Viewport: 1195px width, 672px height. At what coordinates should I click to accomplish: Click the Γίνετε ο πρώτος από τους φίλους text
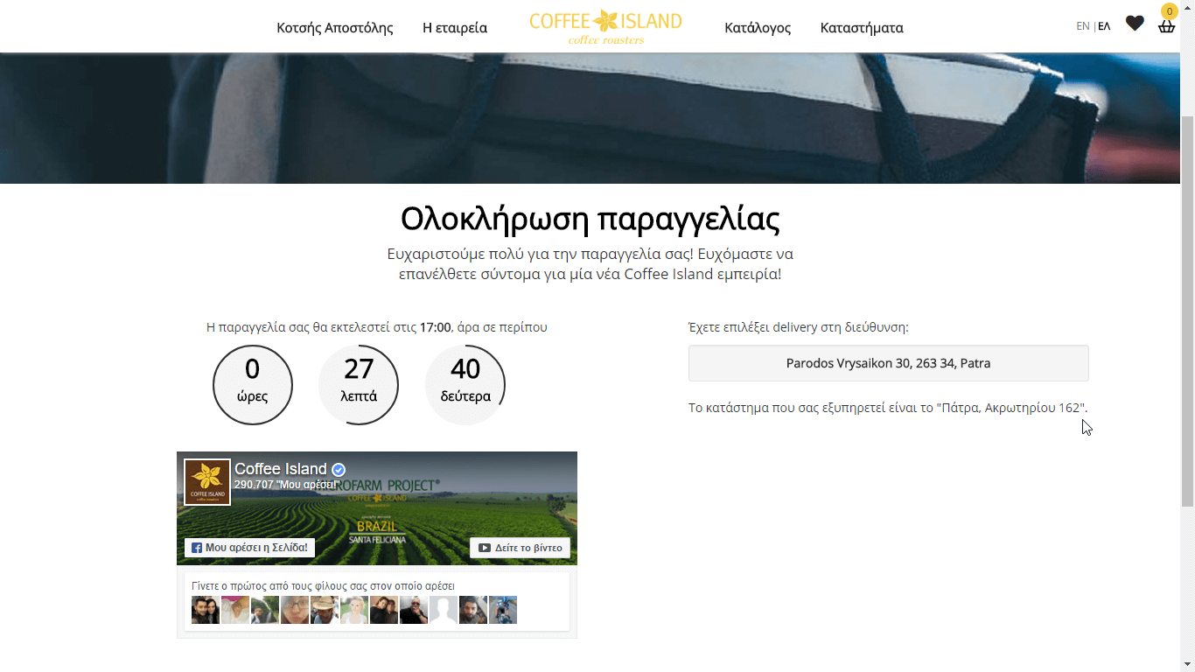[323, 586]
